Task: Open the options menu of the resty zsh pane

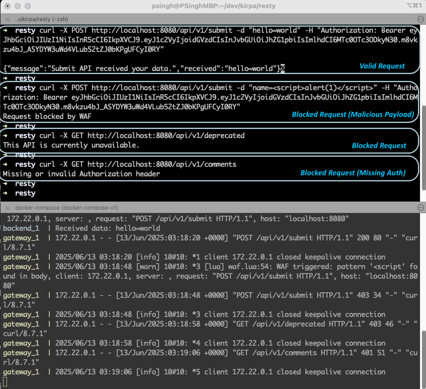Action: pos(420,19)
